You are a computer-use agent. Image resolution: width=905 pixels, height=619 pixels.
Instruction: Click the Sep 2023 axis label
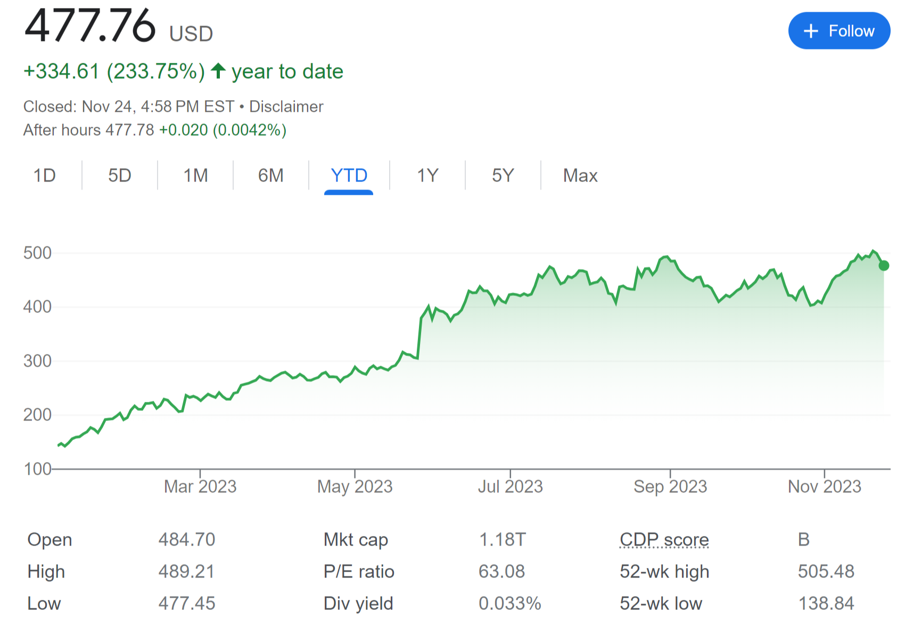tap(670, 486)
